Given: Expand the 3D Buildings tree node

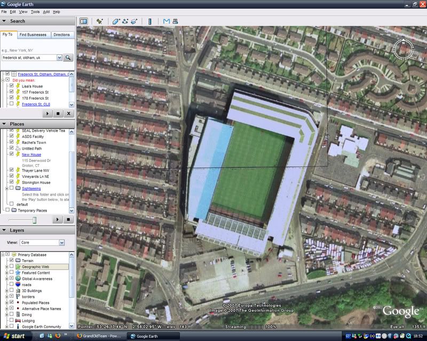Looking at the screenshot, I should (x=7, y=291).
